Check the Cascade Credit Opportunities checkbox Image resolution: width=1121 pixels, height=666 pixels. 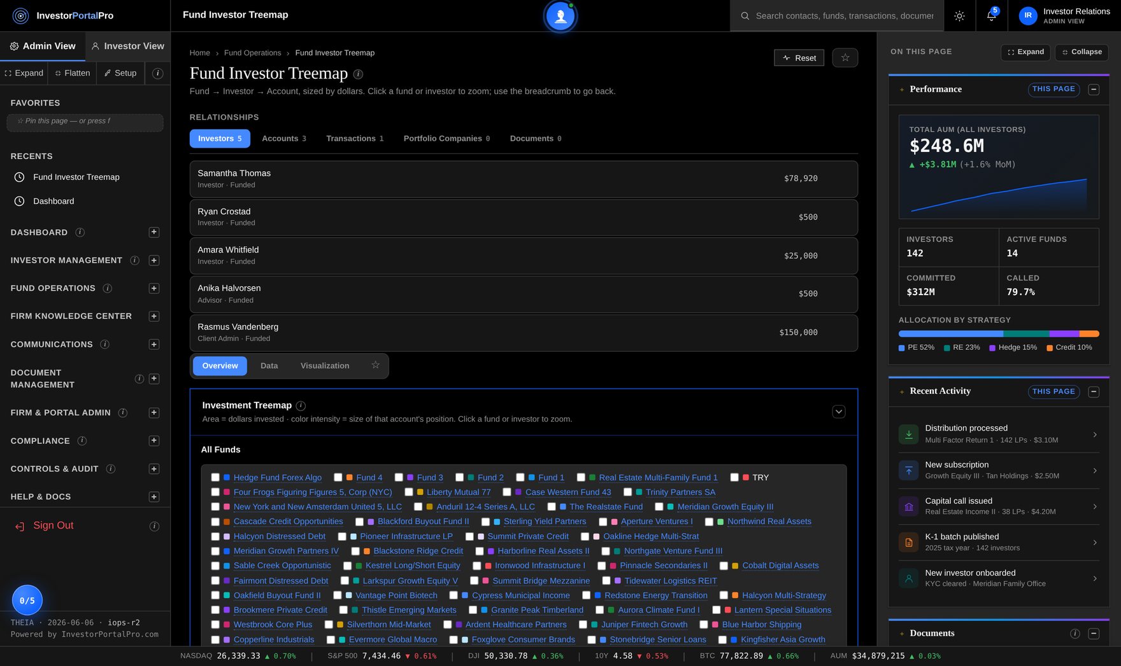coord(215,522)
